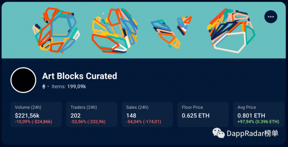Click the Art Blocks Curated title
This screenshot has height=147, width=288.
tap(79, 76)
